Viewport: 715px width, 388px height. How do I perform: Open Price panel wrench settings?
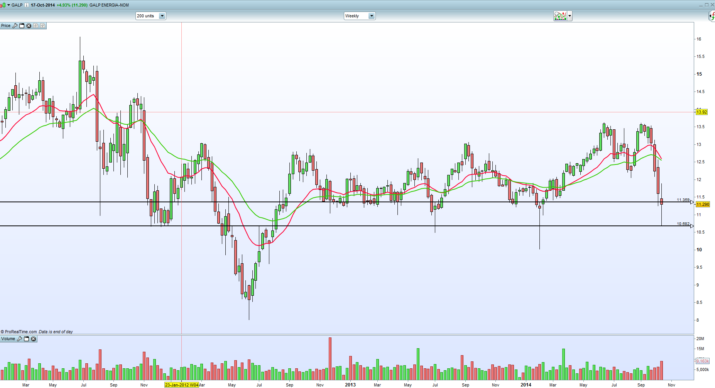coord(15,26)
